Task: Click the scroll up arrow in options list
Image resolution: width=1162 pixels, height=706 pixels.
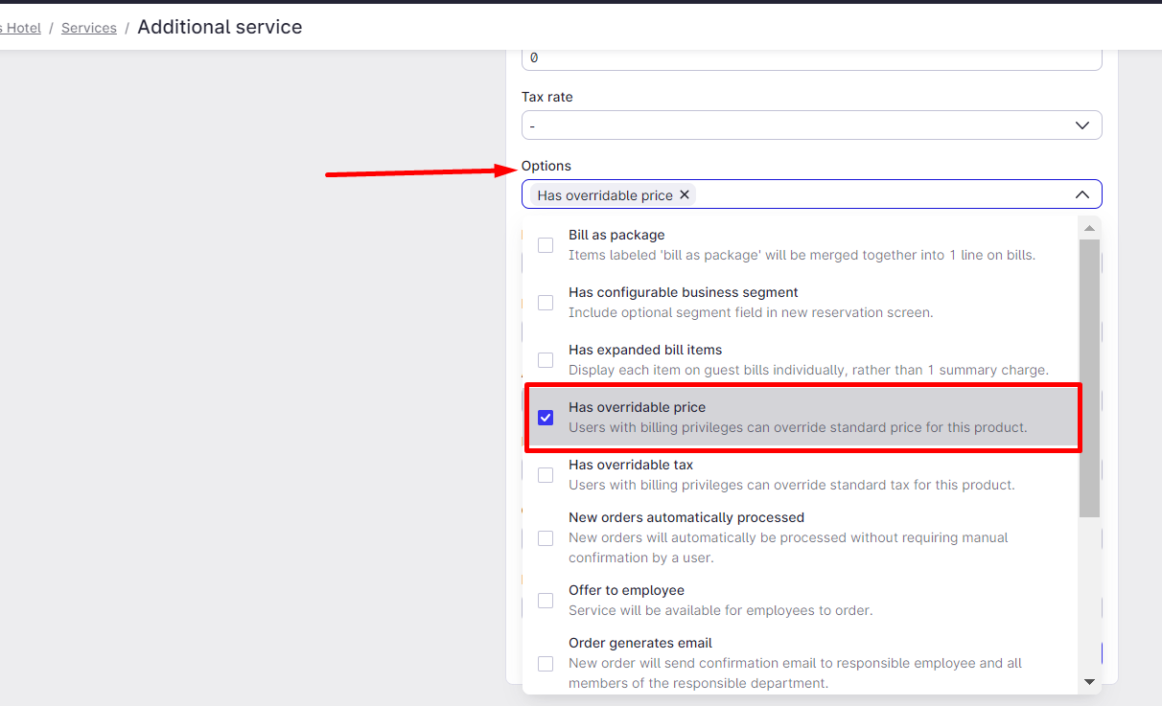Action: [x=1088, y=228]
